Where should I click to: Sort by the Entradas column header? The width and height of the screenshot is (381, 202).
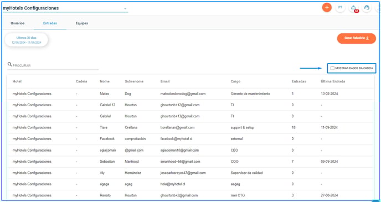(x=298, y=81)
